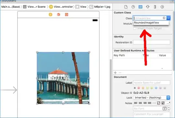Toggle Inherit From Target checkbox

[135, 28]
